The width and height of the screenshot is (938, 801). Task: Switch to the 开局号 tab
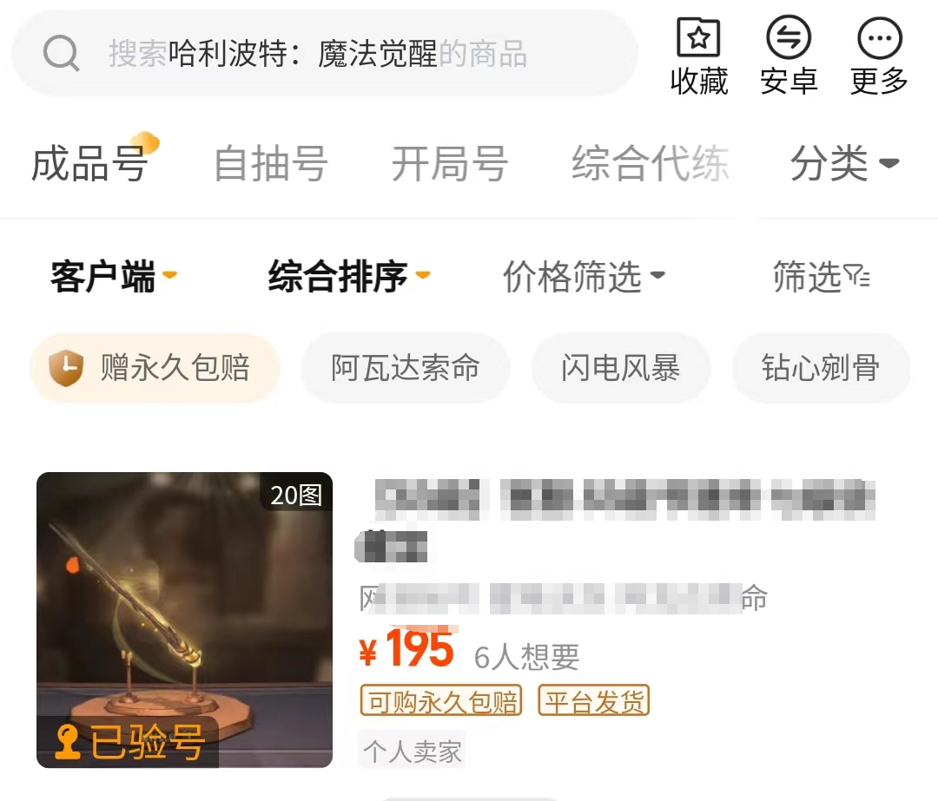click(450, 163)
